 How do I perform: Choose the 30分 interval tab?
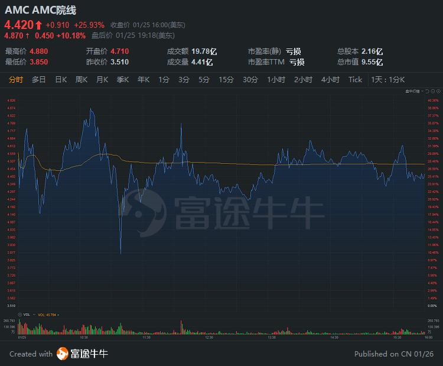(x=250, y=80)
